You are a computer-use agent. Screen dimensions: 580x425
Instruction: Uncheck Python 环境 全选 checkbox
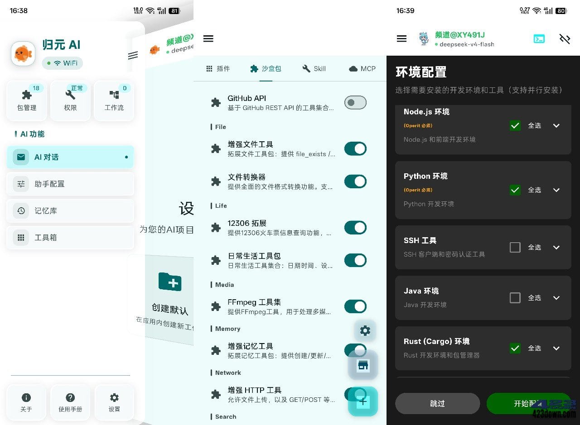515,190
